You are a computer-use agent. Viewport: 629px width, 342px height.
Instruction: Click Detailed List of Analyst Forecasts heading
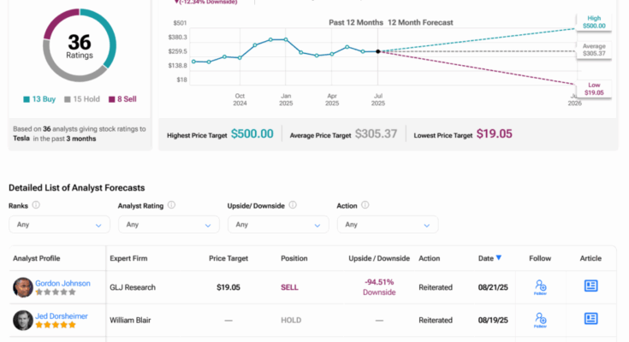77,187
